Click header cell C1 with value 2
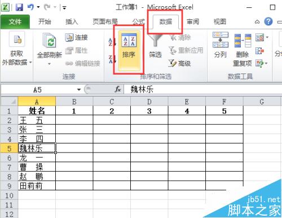The width and height of the screenshot is (282, 218). 112,111
